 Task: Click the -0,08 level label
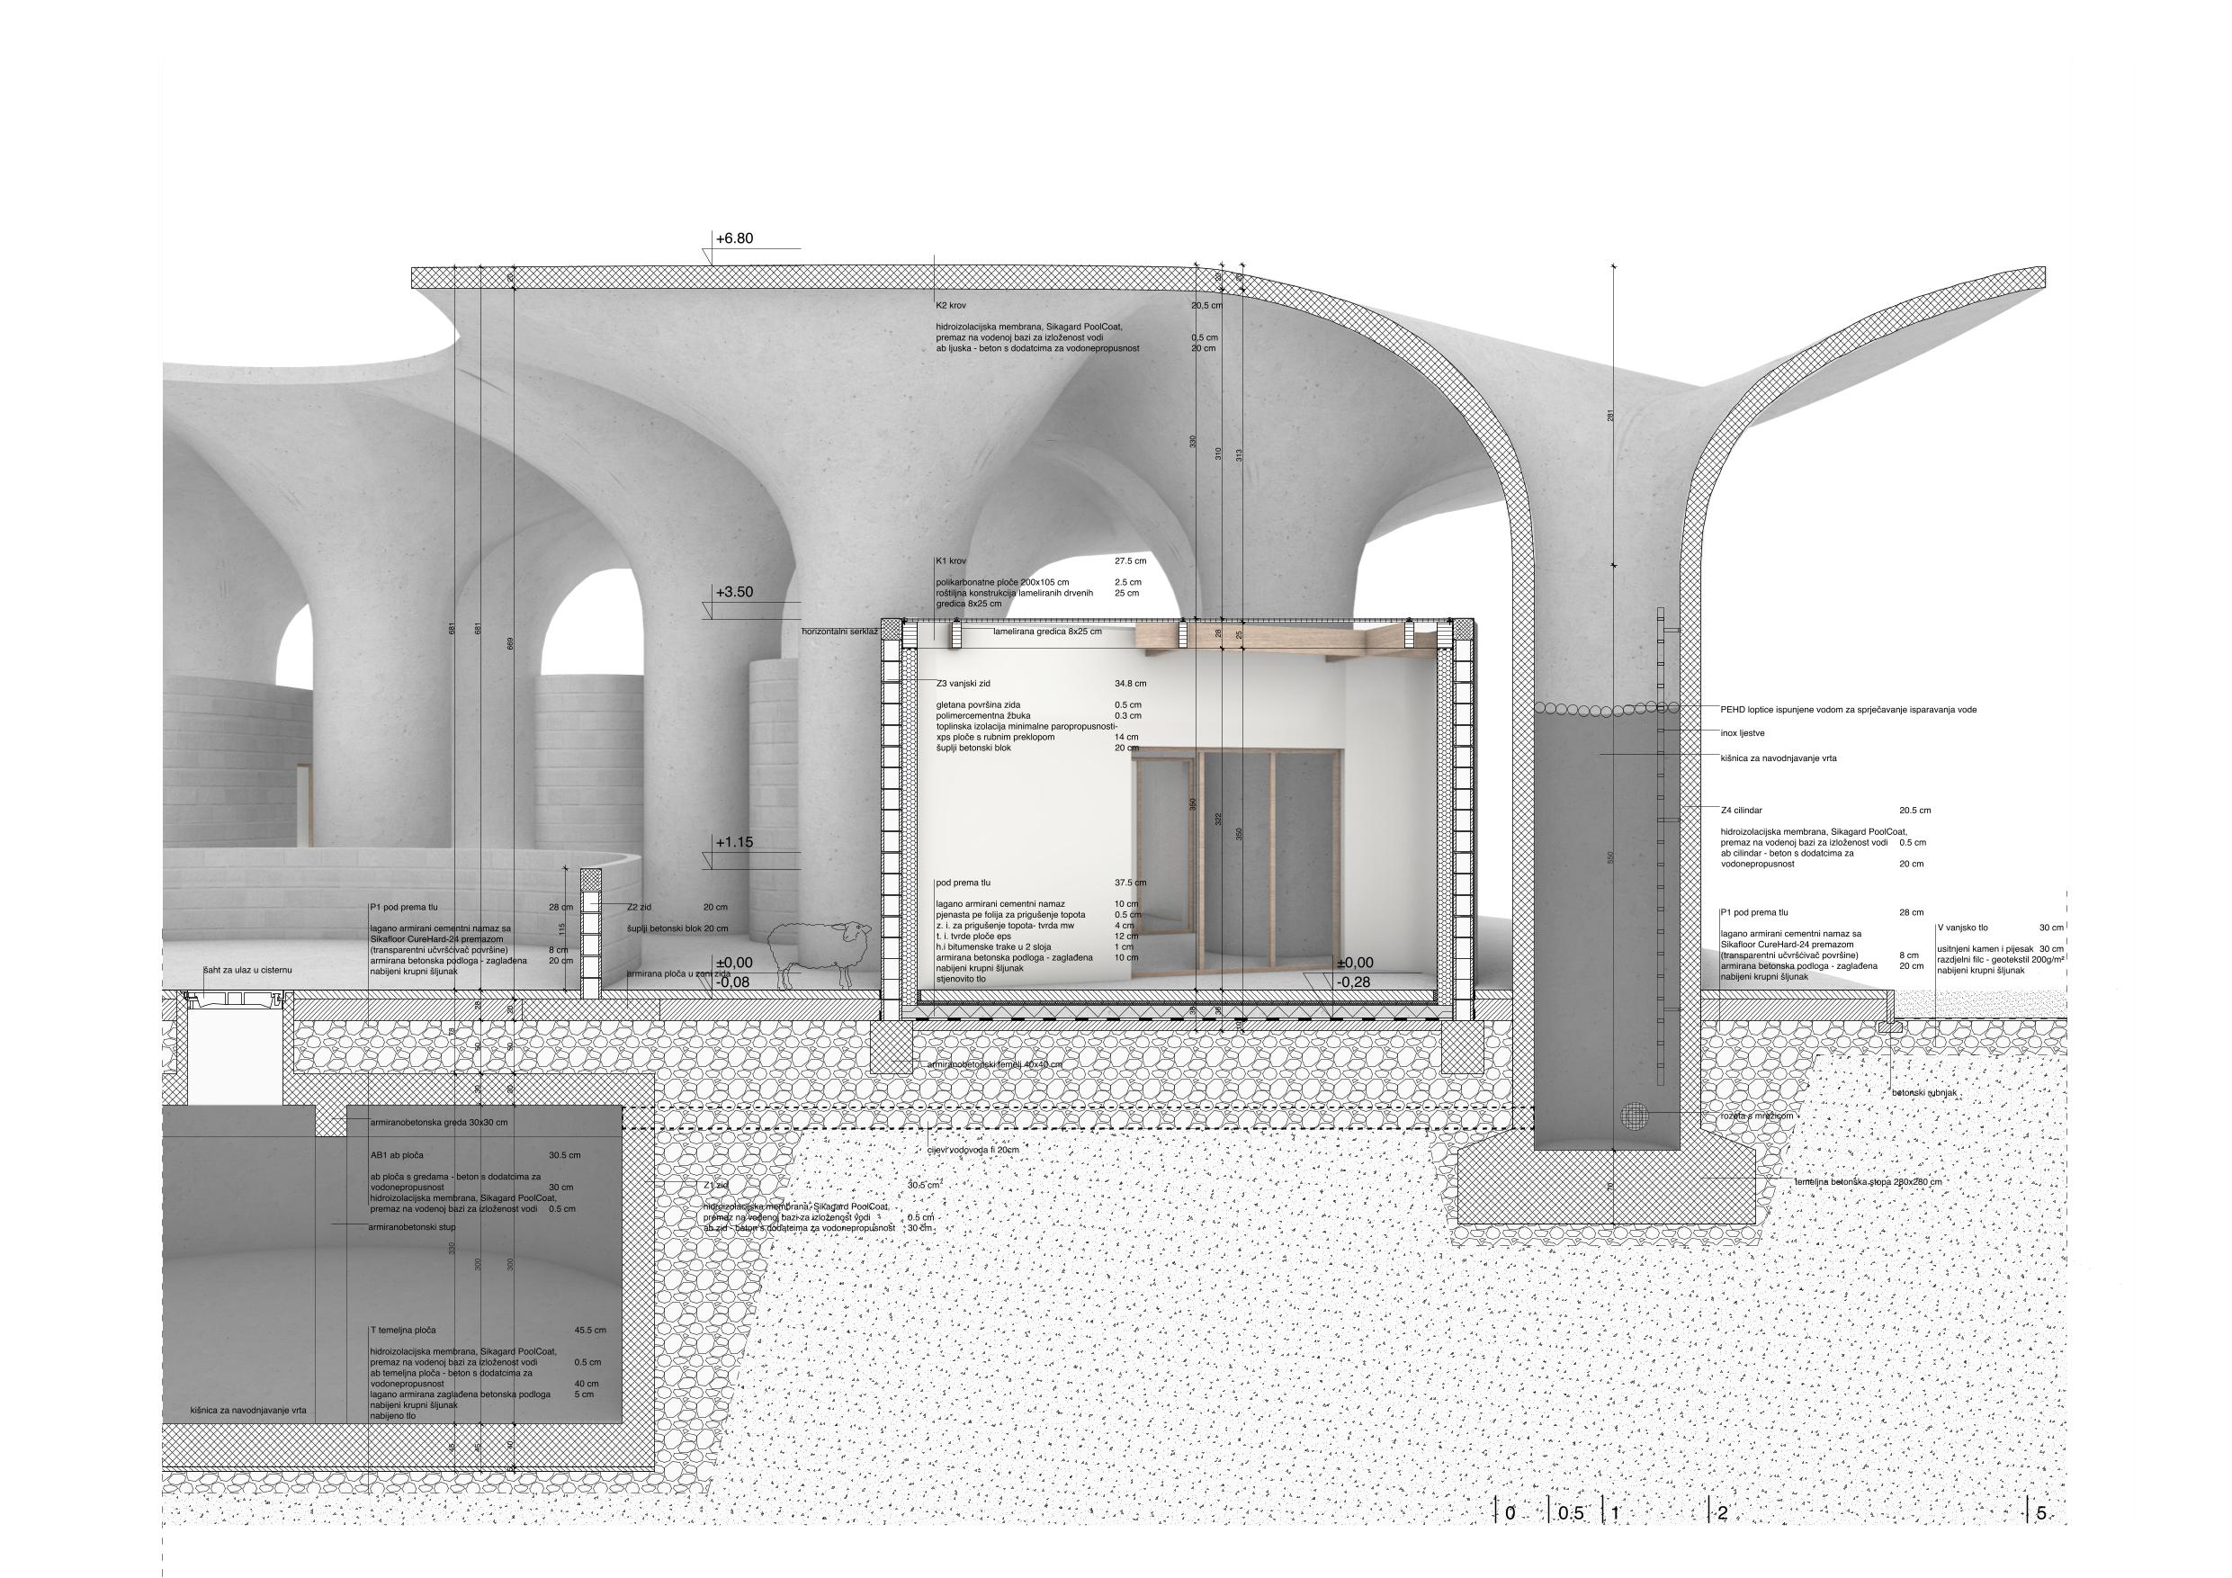731,982
